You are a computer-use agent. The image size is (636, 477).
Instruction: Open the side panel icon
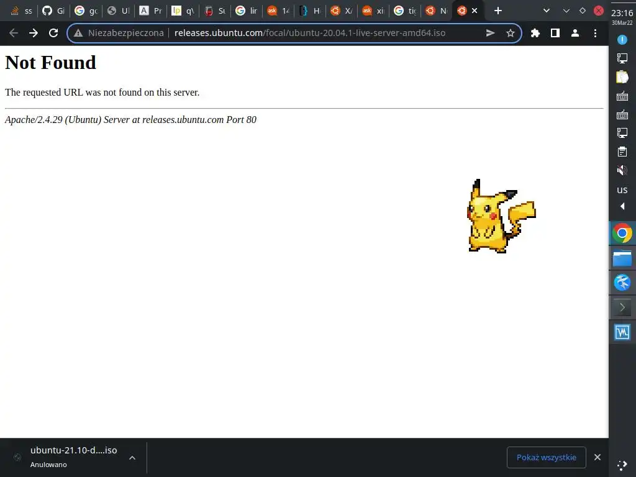point(555,33)
